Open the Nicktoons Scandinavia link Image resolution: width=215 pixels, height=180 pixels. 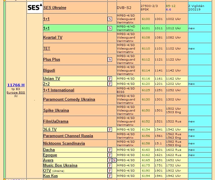tap(64, 143)
